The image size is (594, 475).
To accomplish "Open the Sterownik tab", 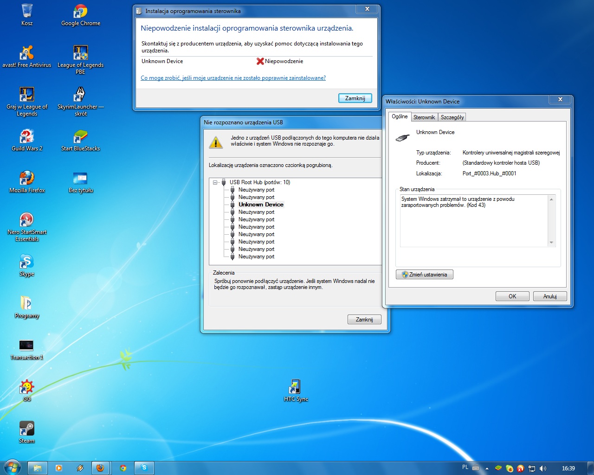I will click(x=424, y=117).
